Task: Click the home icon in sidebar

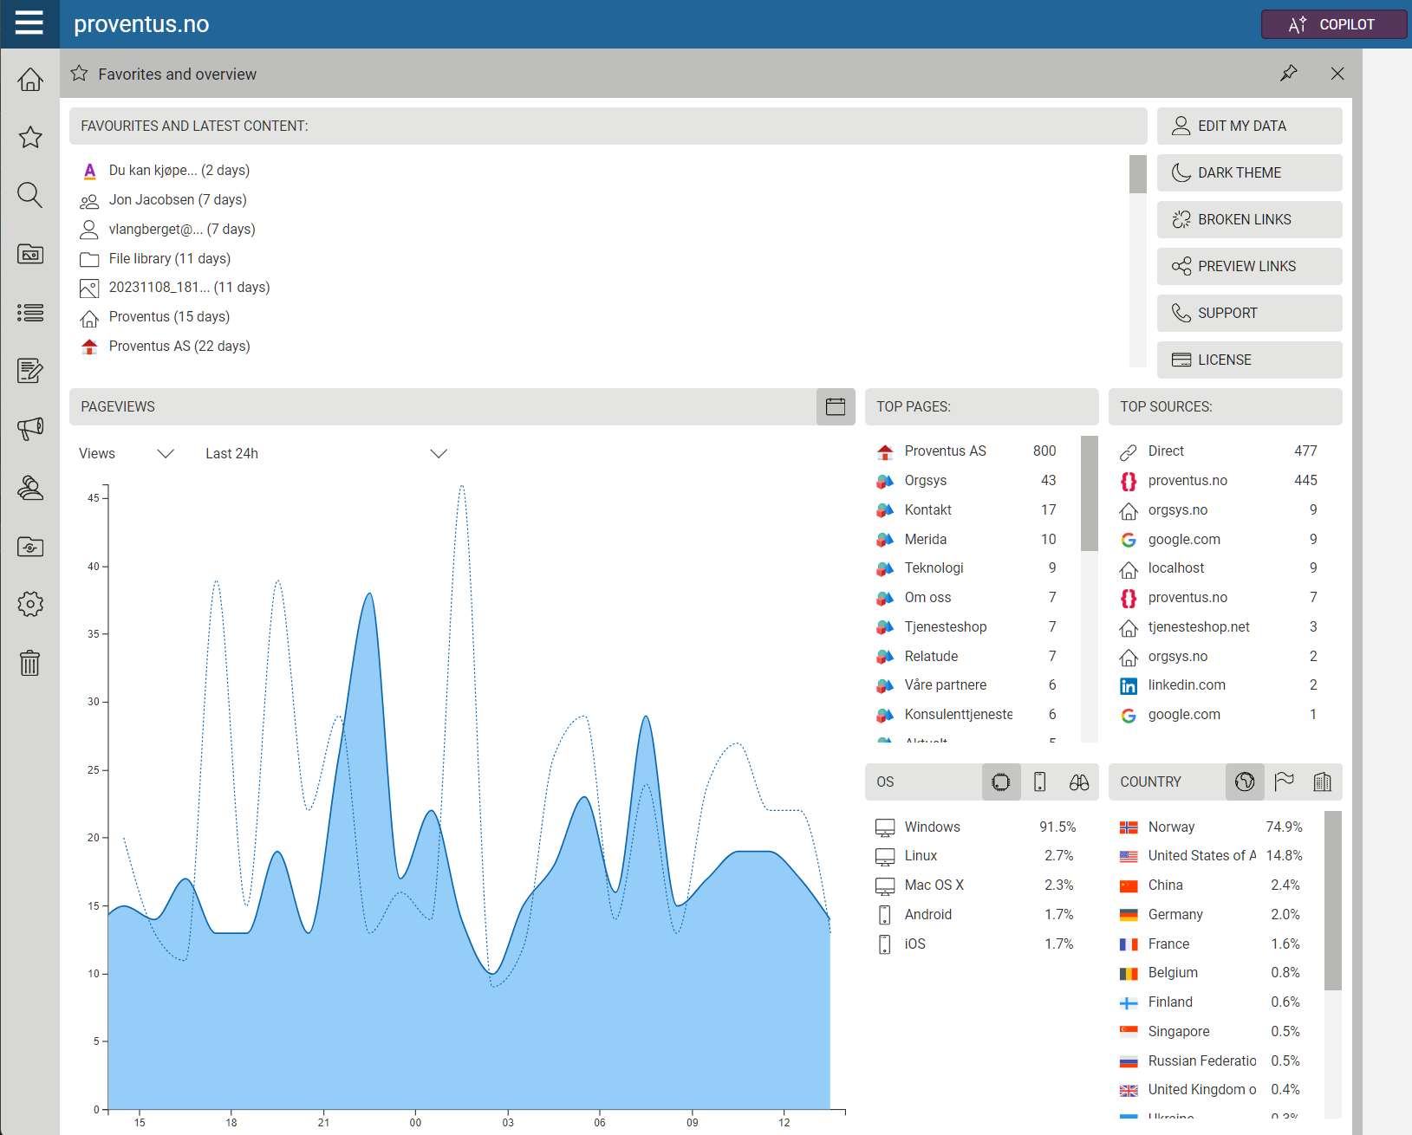Action: click(x=30, y=80)
